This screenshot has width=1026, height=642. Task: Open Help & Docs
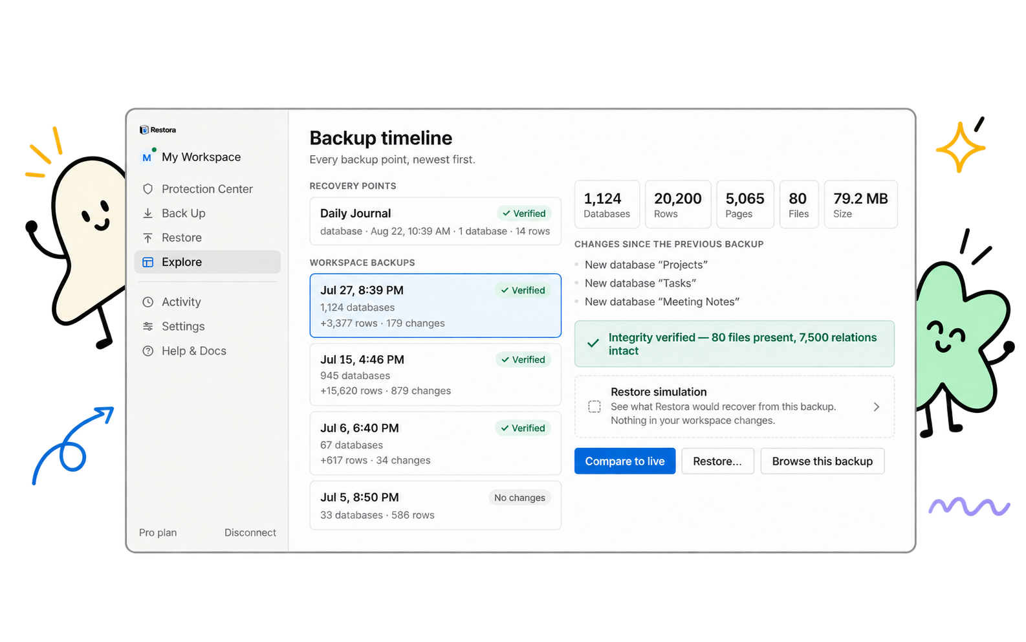[207, 351]
